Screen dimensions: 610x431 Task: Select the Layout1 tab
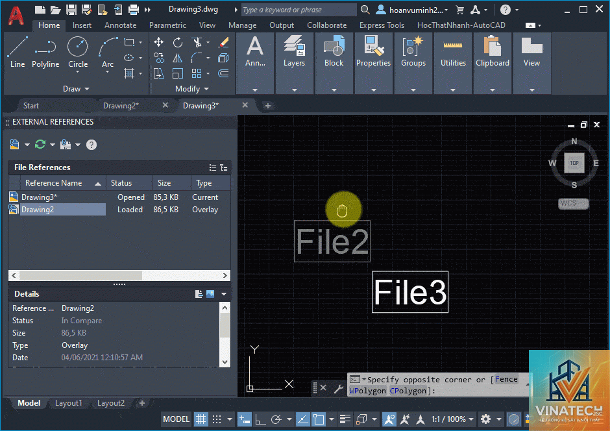(x=69, y=403)
